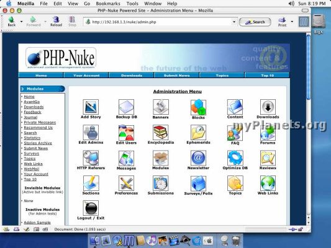Click the Trash icon in the Dock
This screenshot has height=248, width=331.
[236, 241]
